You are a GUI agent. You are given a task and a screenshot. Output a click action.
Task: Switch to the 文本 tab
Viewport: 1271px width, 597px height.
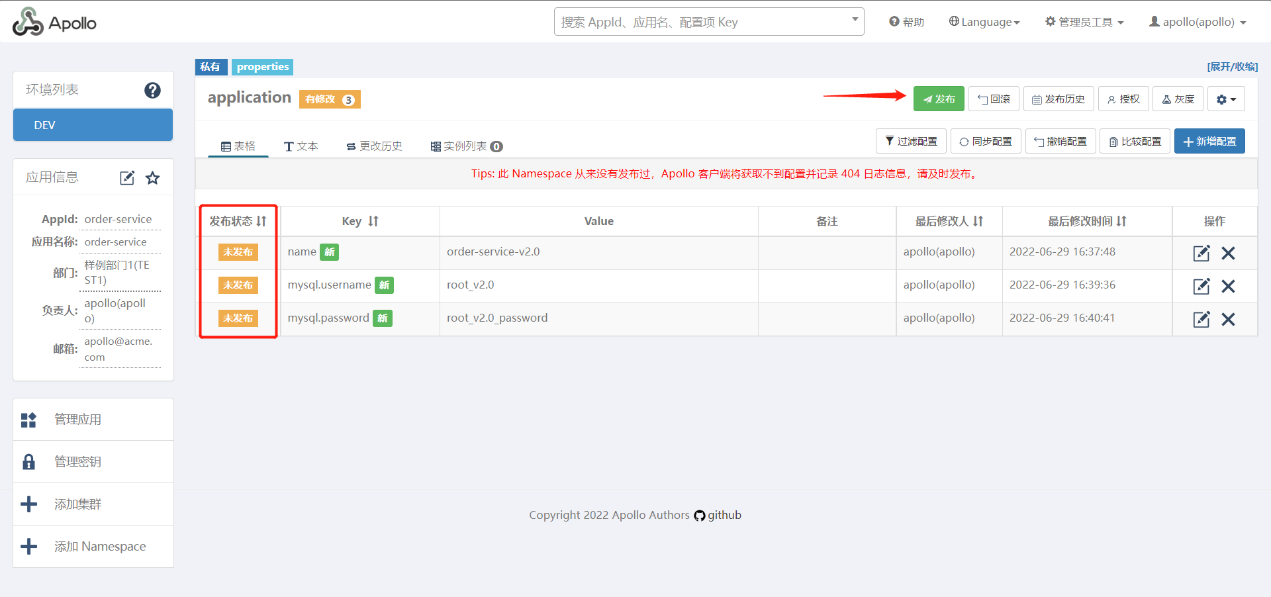pyautogui.click(x=301, y=146)
